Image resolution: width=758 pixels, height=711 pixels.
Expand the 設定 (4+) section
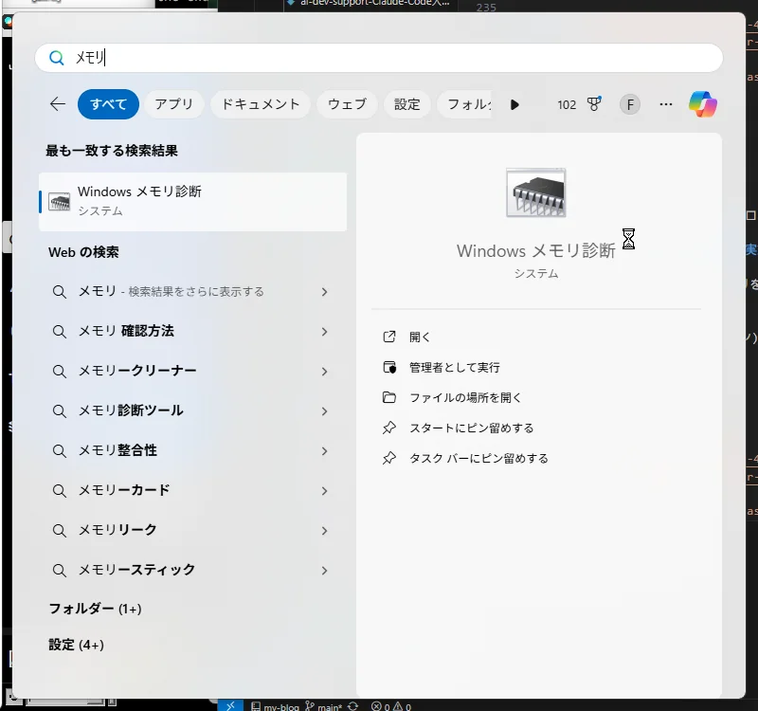click(x=77, y=645)
